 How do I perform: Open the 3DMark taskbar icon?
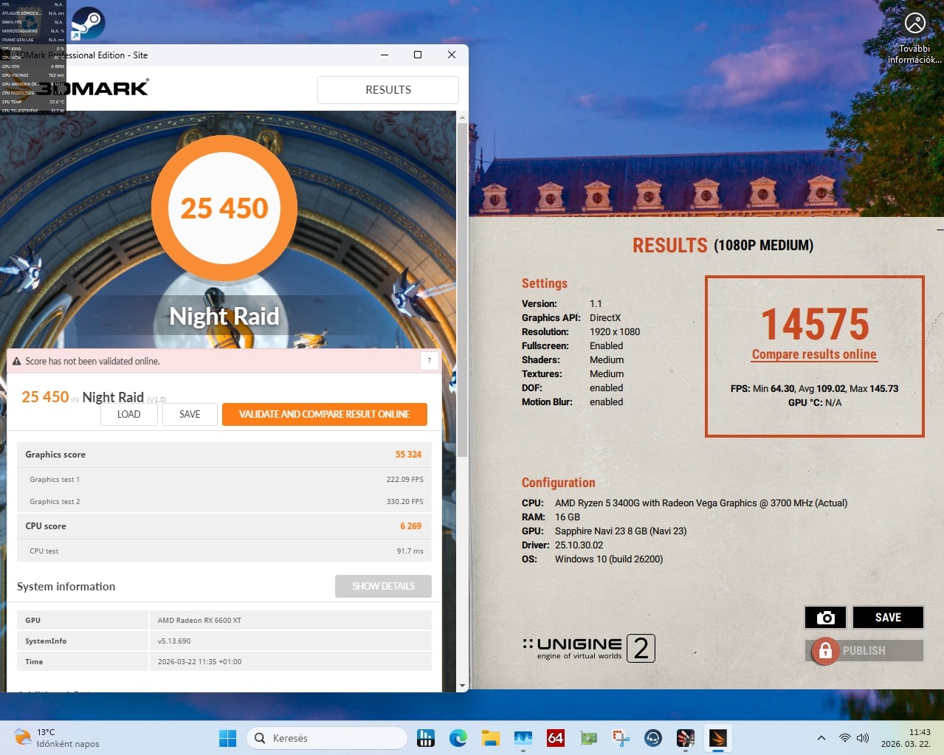point(718,738)
